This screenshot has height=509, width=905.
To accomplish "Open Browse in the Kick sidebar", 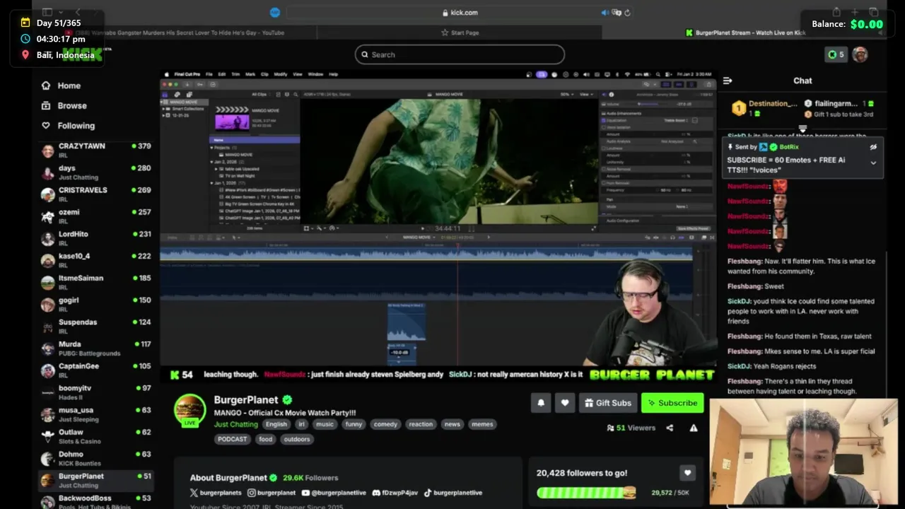I will (64, 105).
